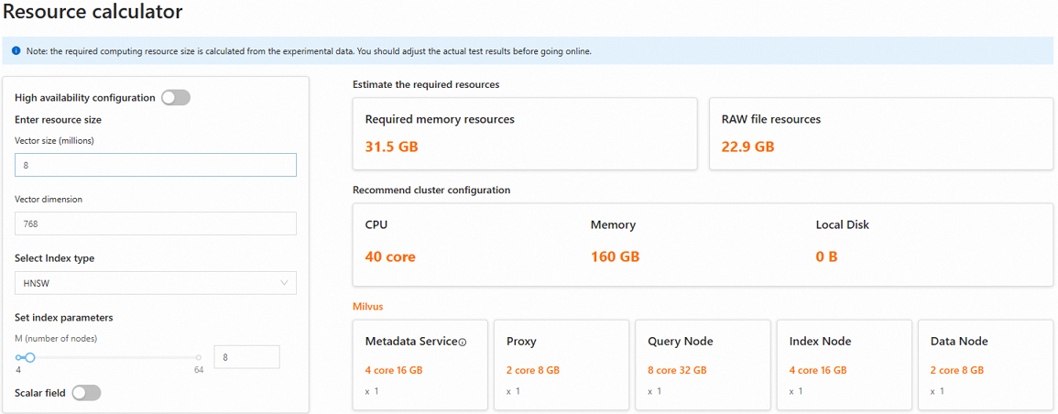Click the 160 GB Memory value
This screenshot has height=414, width=1058.
coord(616,256)
